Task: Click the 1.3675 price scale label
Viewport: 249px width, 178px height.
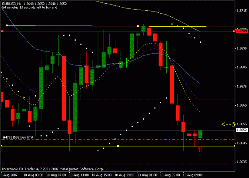Action: (242, 86)
